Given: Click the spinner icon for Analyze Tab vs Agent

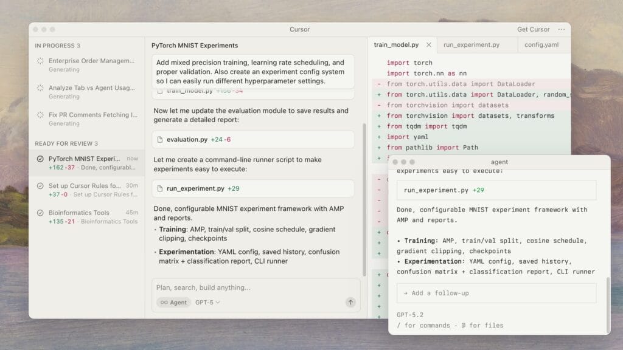Looking at the screenshot, I should [x=40, y=87].
